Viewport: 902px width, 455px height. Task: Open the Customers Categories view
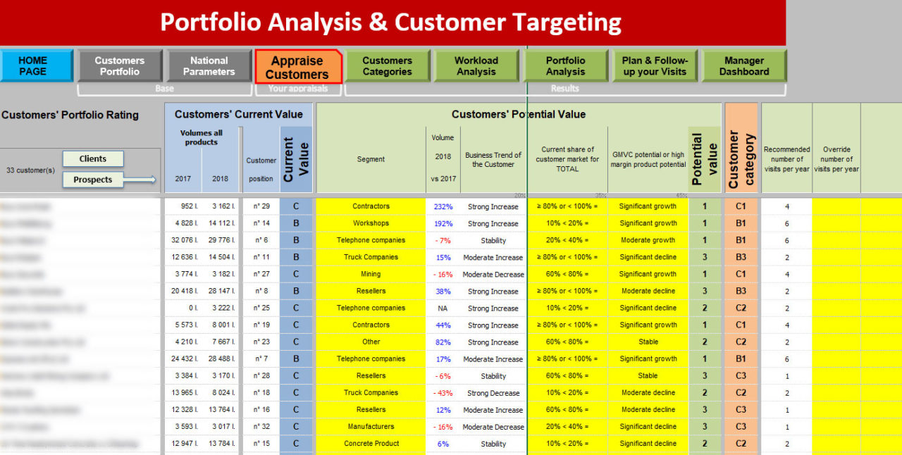pos(388,65)
